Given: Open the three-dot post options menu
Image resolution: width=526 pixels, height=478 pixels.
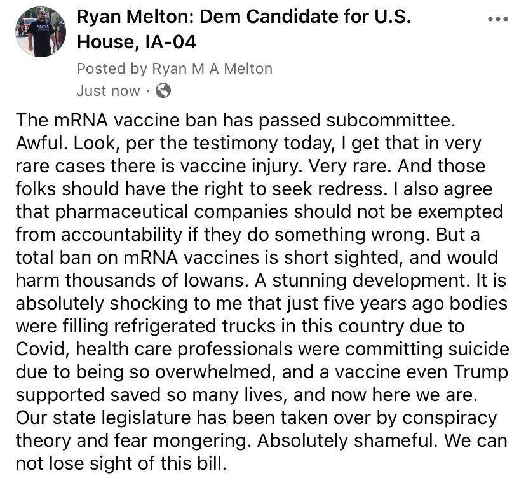Looking at the screenshot, I should coord(497,19).
